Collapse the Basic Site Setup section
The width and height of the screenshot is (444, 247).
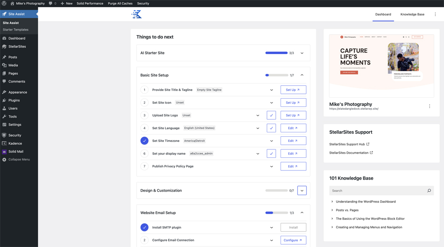(x=302, y=75)
